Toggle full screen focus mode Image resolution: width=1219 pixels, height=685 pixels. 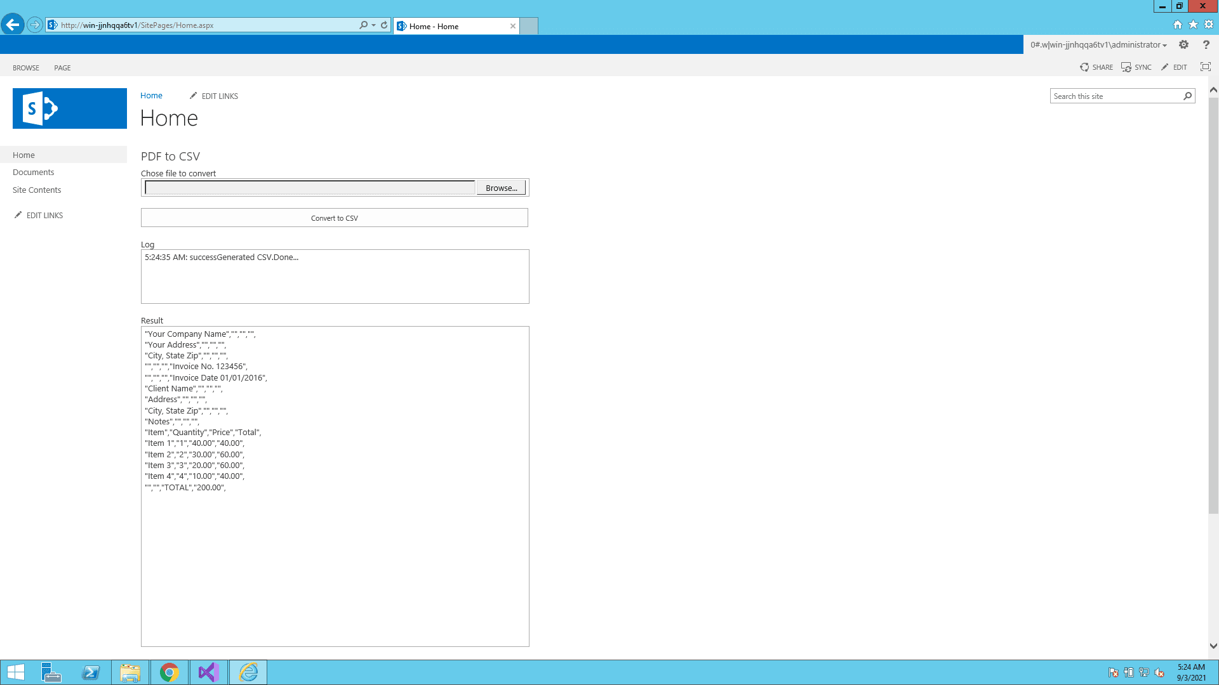1205,67
